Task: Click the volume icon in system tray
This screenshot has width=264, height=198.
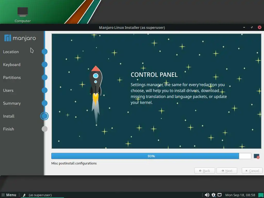Action: tap(207, 195)
